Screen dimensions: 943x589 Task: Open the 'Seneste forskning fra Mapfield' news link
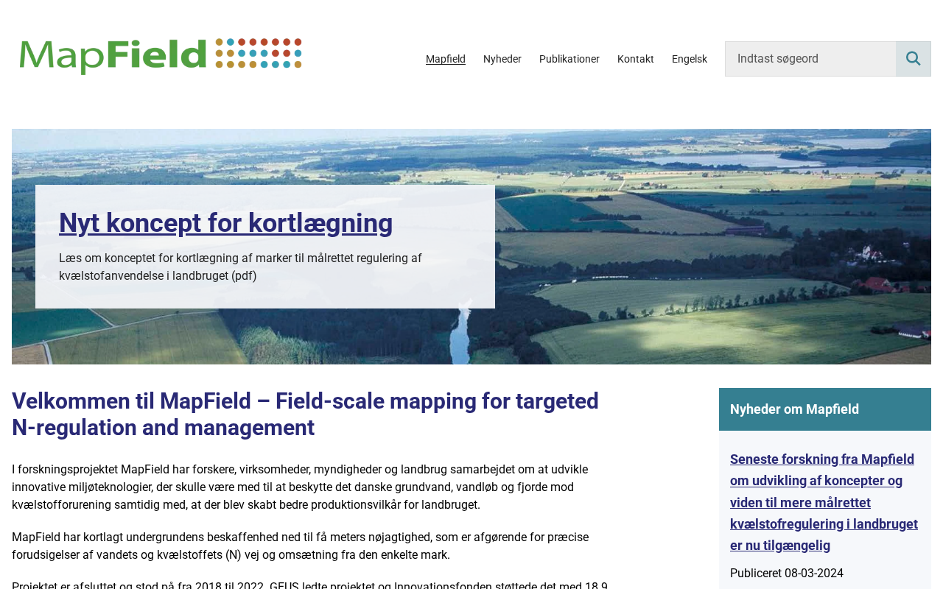(824, 502)
